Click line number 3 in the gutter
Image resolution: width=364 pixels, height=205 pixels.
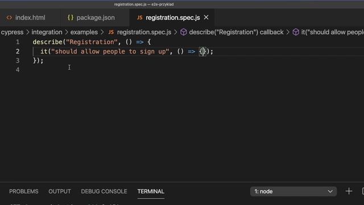[x=18, y=60]
